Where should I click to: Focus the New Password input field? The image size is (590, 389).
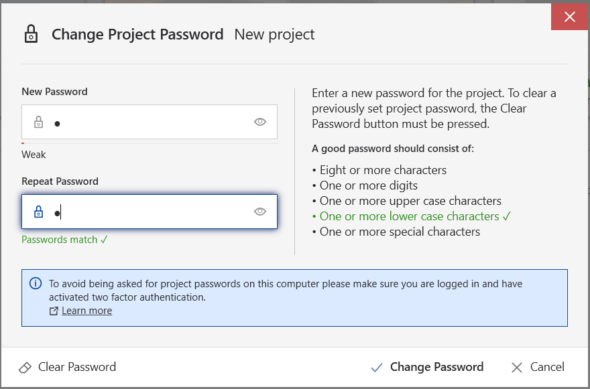click(150, 122)
